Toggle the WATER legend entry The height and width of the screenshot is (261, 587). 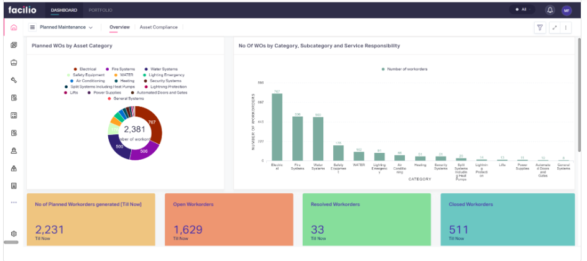coord(124,75)
